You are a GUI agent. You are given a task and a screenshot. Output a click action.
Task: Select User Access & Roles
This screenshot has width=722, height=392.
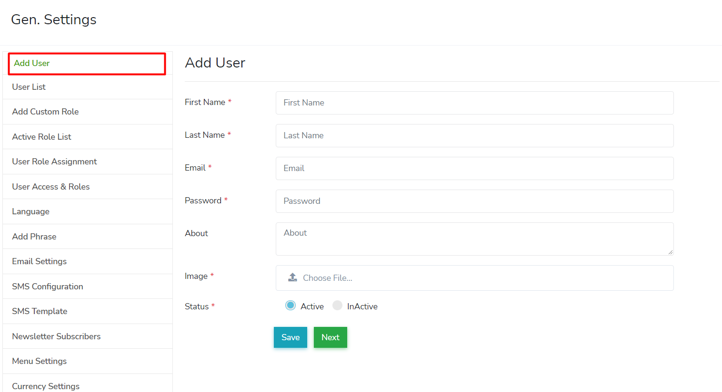51,187
